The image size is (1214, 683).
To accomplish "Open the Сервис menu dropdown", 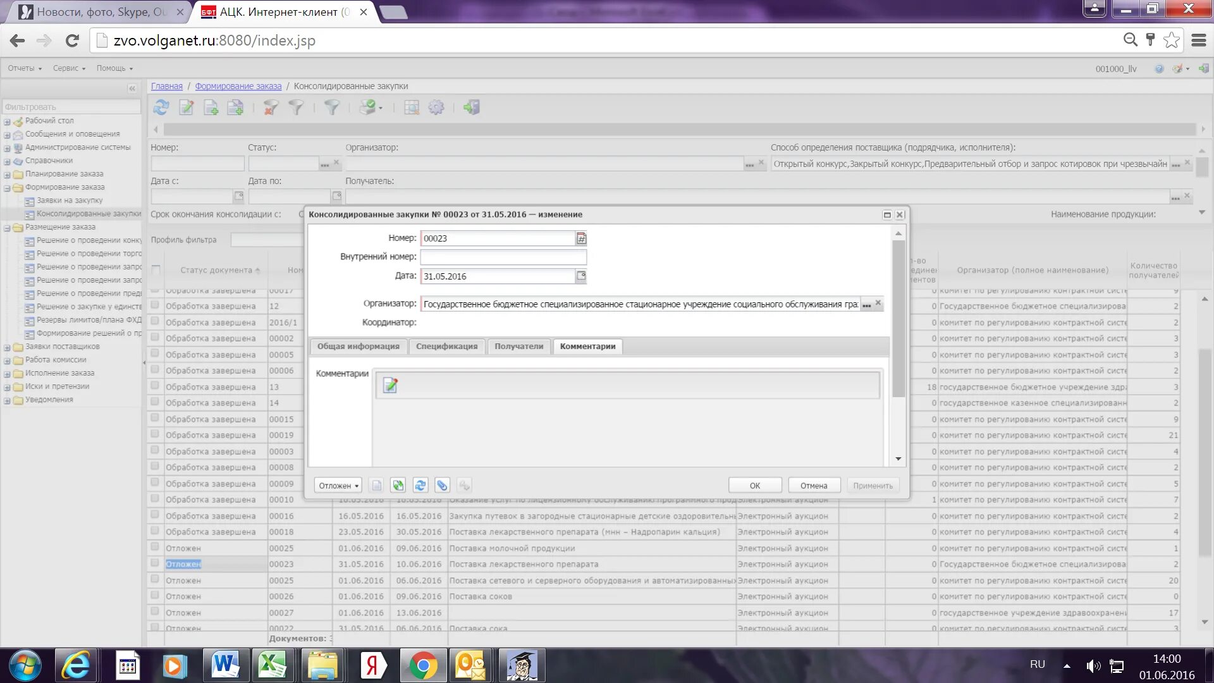I will click(x=69, y=68).
